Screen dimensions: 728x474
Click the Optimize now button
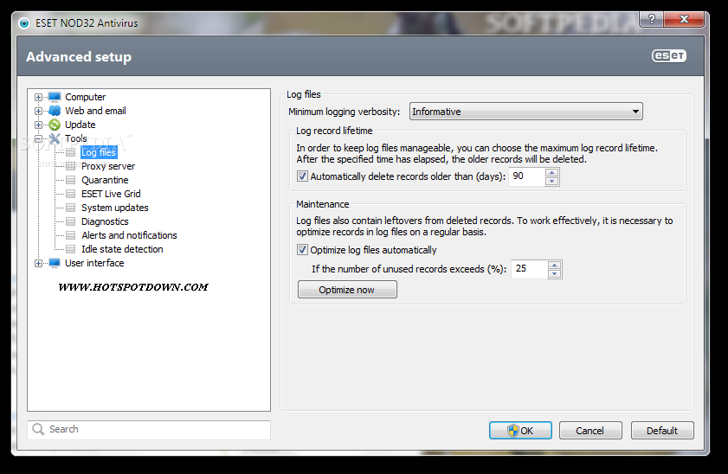[347, 290]
